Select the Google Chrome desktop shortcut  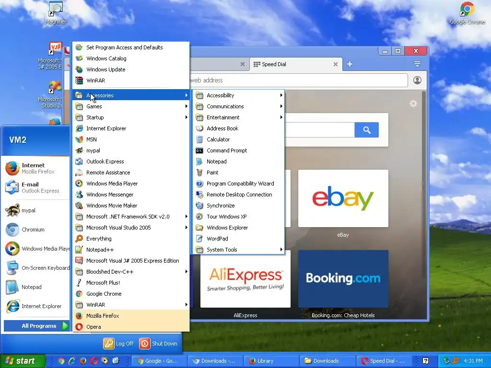coord(467,13)
